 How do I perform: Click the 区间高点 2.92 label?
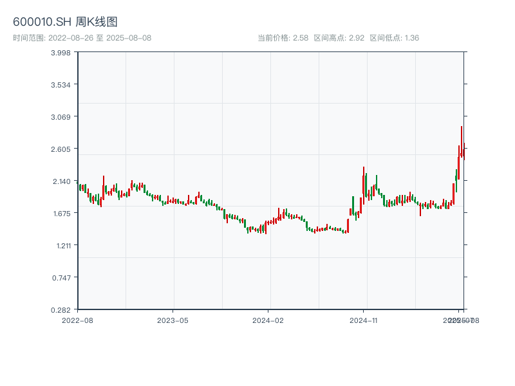(x=339, y=38)
